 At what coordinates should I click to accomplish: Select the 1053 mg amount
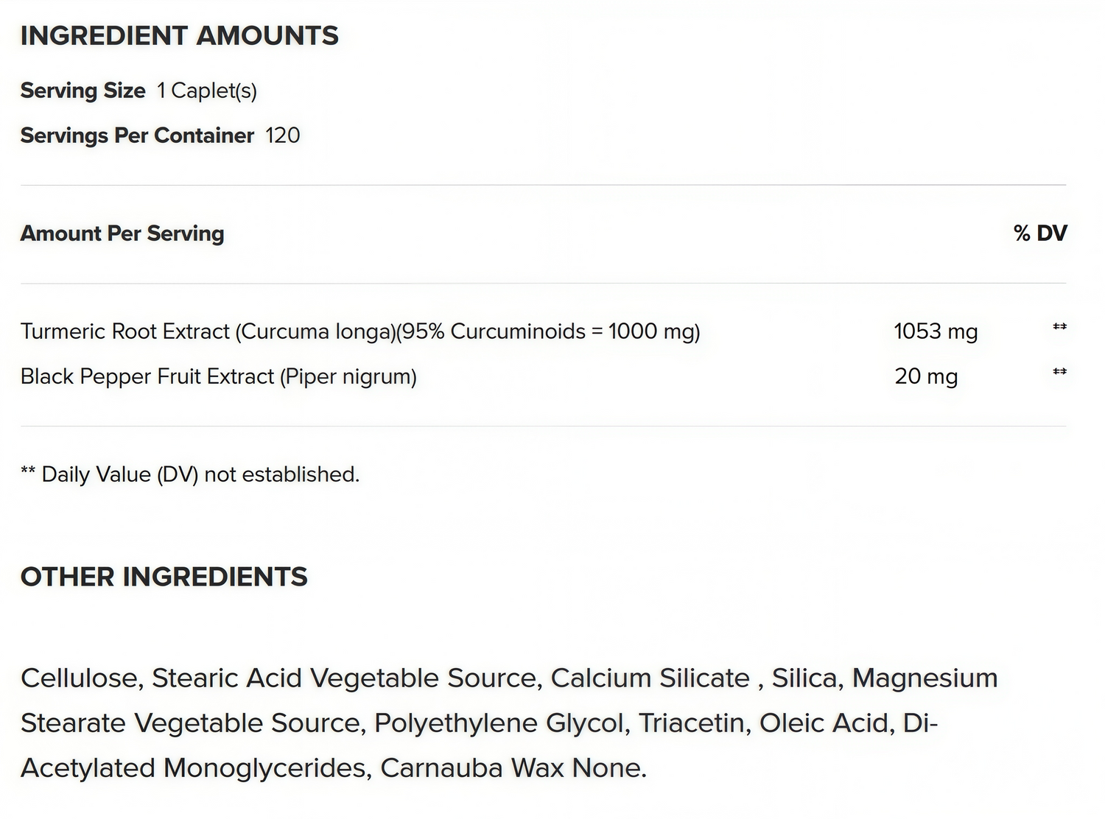click(936, 331)
